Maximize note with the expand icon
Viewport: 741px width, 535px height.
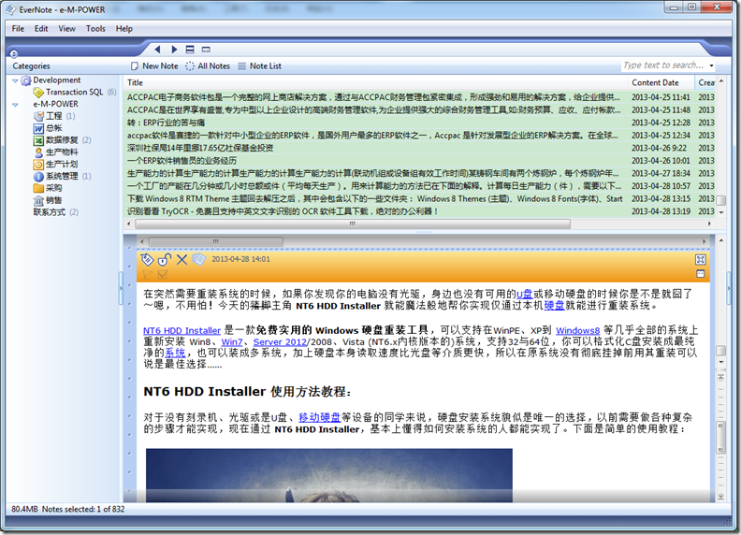pyautogui.click(x=701, y=259)
